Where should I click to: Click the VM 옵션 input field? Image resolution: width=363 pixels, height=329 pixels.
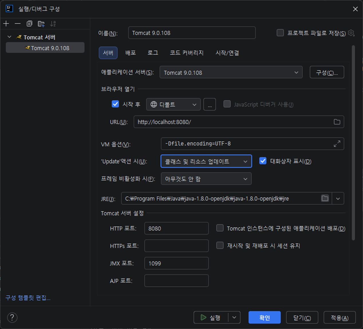252,144
